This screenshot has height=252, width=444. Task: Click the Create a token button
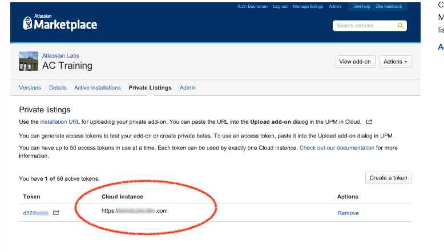[388, 178]
